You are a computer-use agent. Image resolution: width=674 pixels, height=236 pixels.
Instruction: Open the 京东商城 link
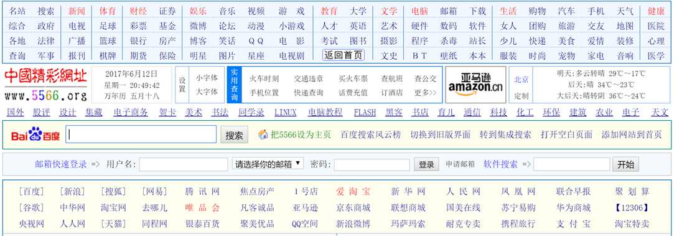coord(353,207)
